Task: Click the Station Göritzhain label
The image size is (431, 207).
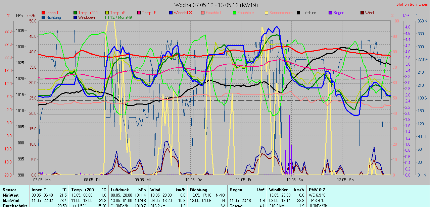Action: click(x=412, y=4)
